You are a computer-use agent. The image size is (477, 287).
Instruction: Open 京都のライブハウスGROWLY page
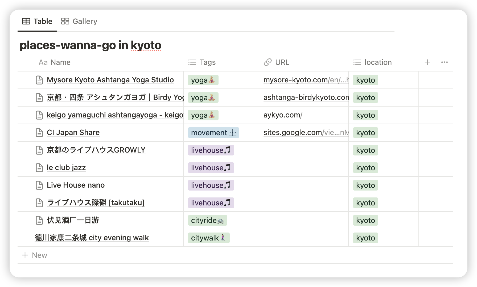click(x=96, y=150)
